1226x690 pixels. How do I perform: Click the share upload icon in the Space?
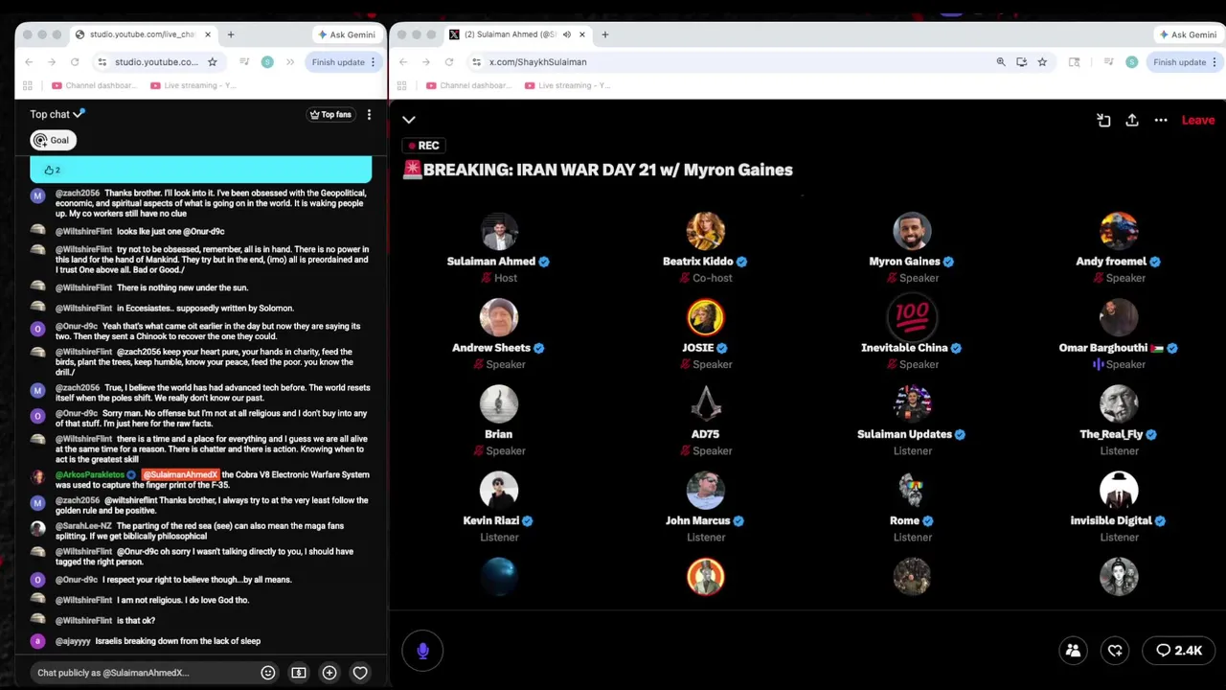pos(1132,120)
